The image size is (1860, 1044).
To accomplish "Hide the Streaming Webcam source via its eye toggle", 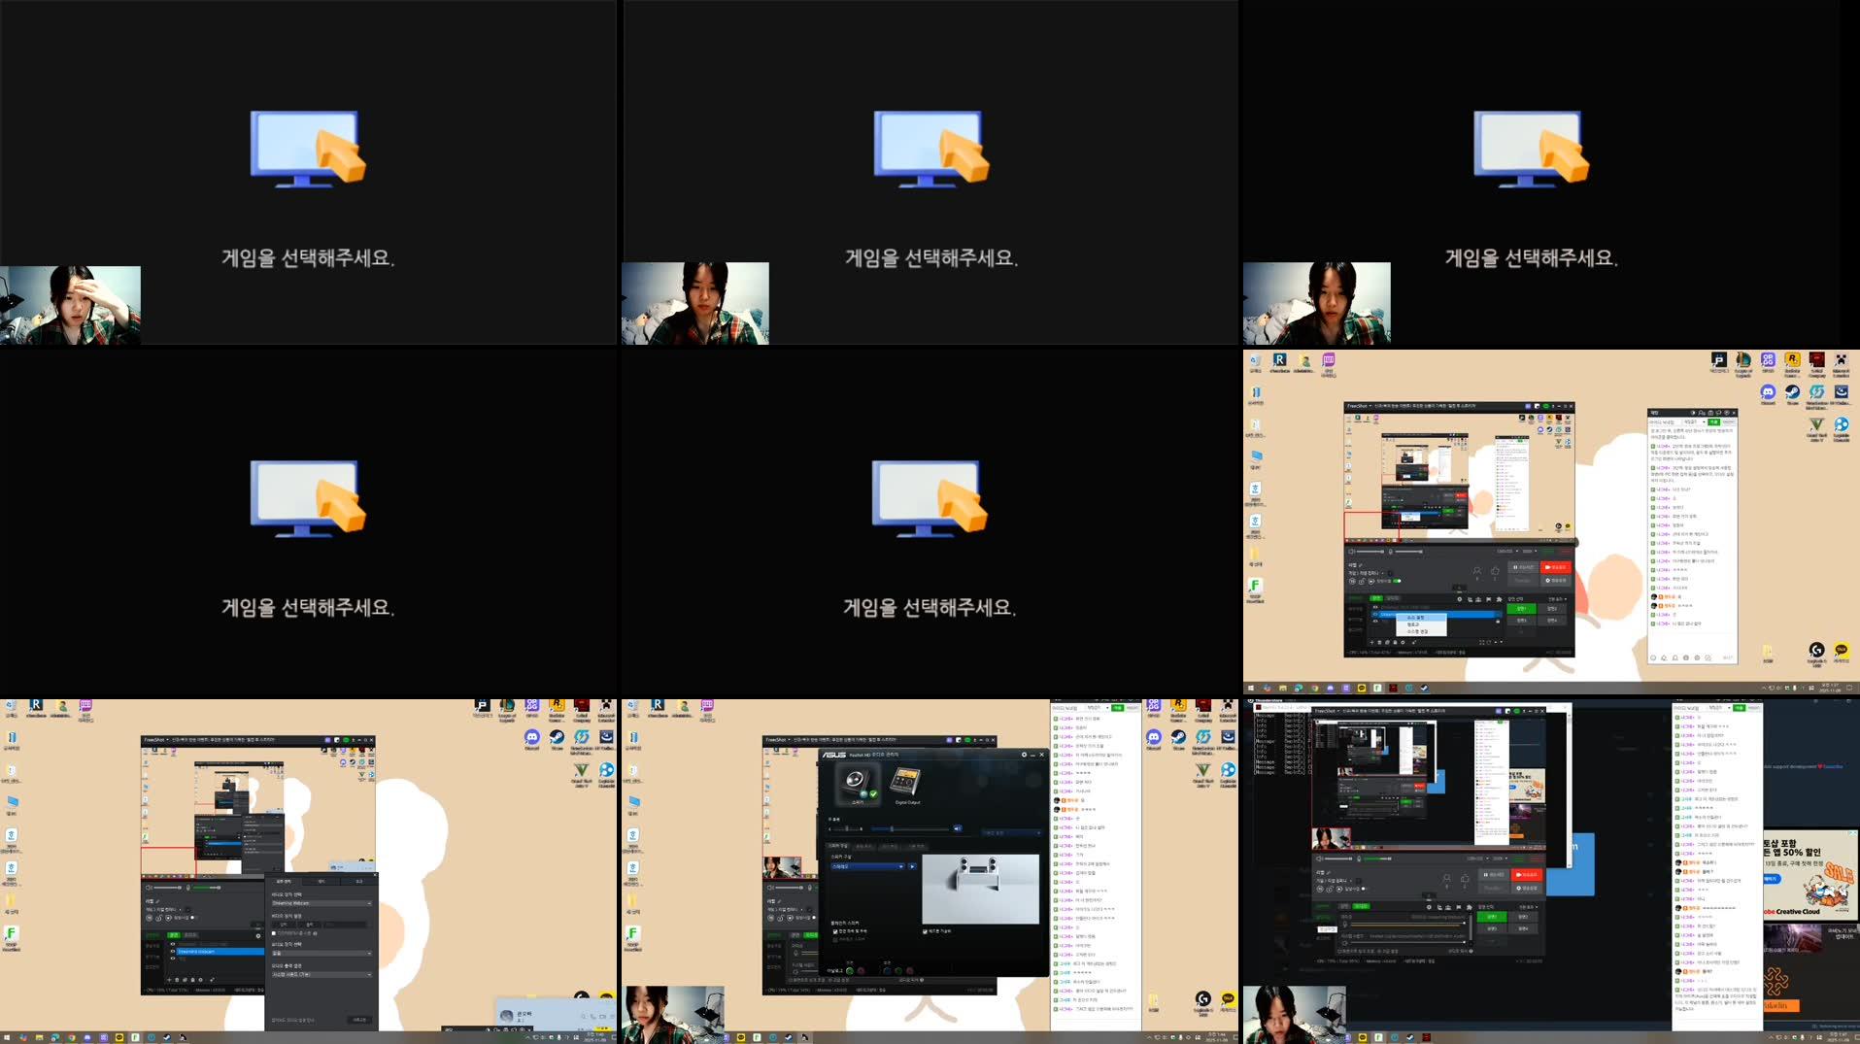I will point(173,952).
